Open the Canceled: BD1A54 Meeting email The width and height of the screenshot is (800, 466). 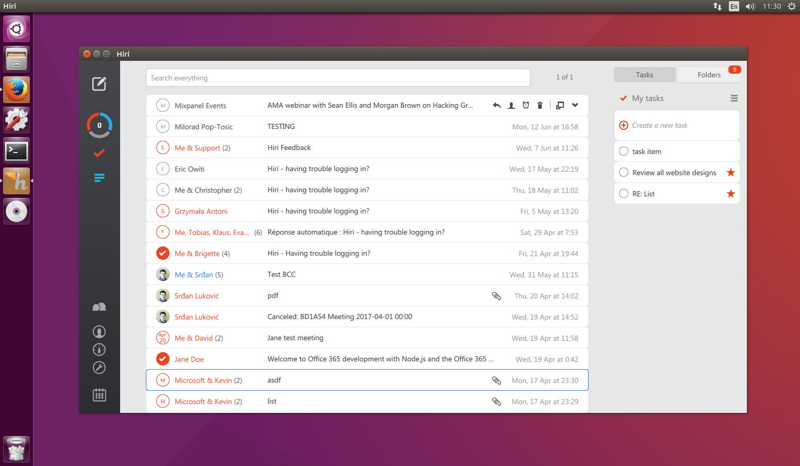367,317
